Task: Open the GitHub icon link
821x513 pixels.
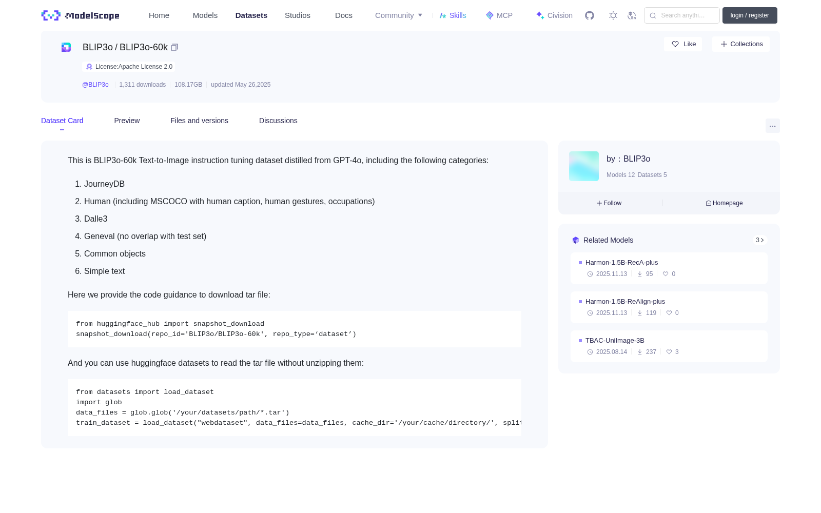Action: click(590, 15)
